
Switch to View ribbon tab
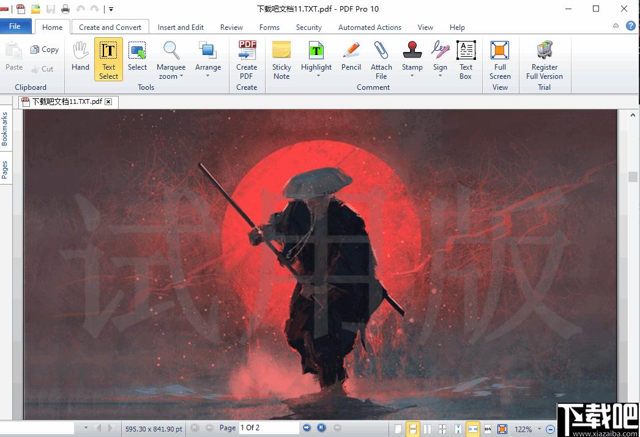(x=425, y=28)
